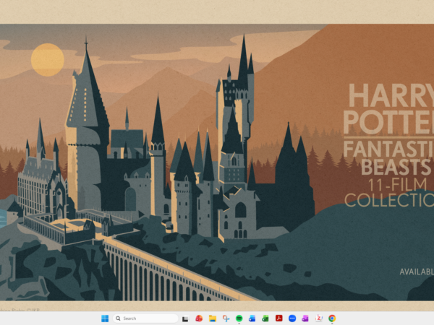Switch to Google Chrome in taskbar
The height and width of the screenshot is (325, 434).
click(332, 318)
